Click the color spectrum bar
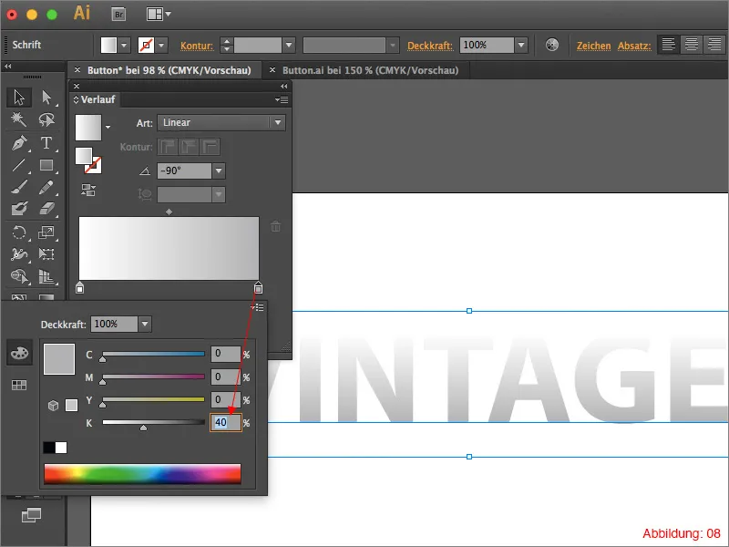The image size is (729, 547). pos(143,474)
